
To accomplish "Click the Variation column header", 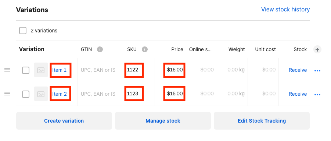I will point(32,49).
